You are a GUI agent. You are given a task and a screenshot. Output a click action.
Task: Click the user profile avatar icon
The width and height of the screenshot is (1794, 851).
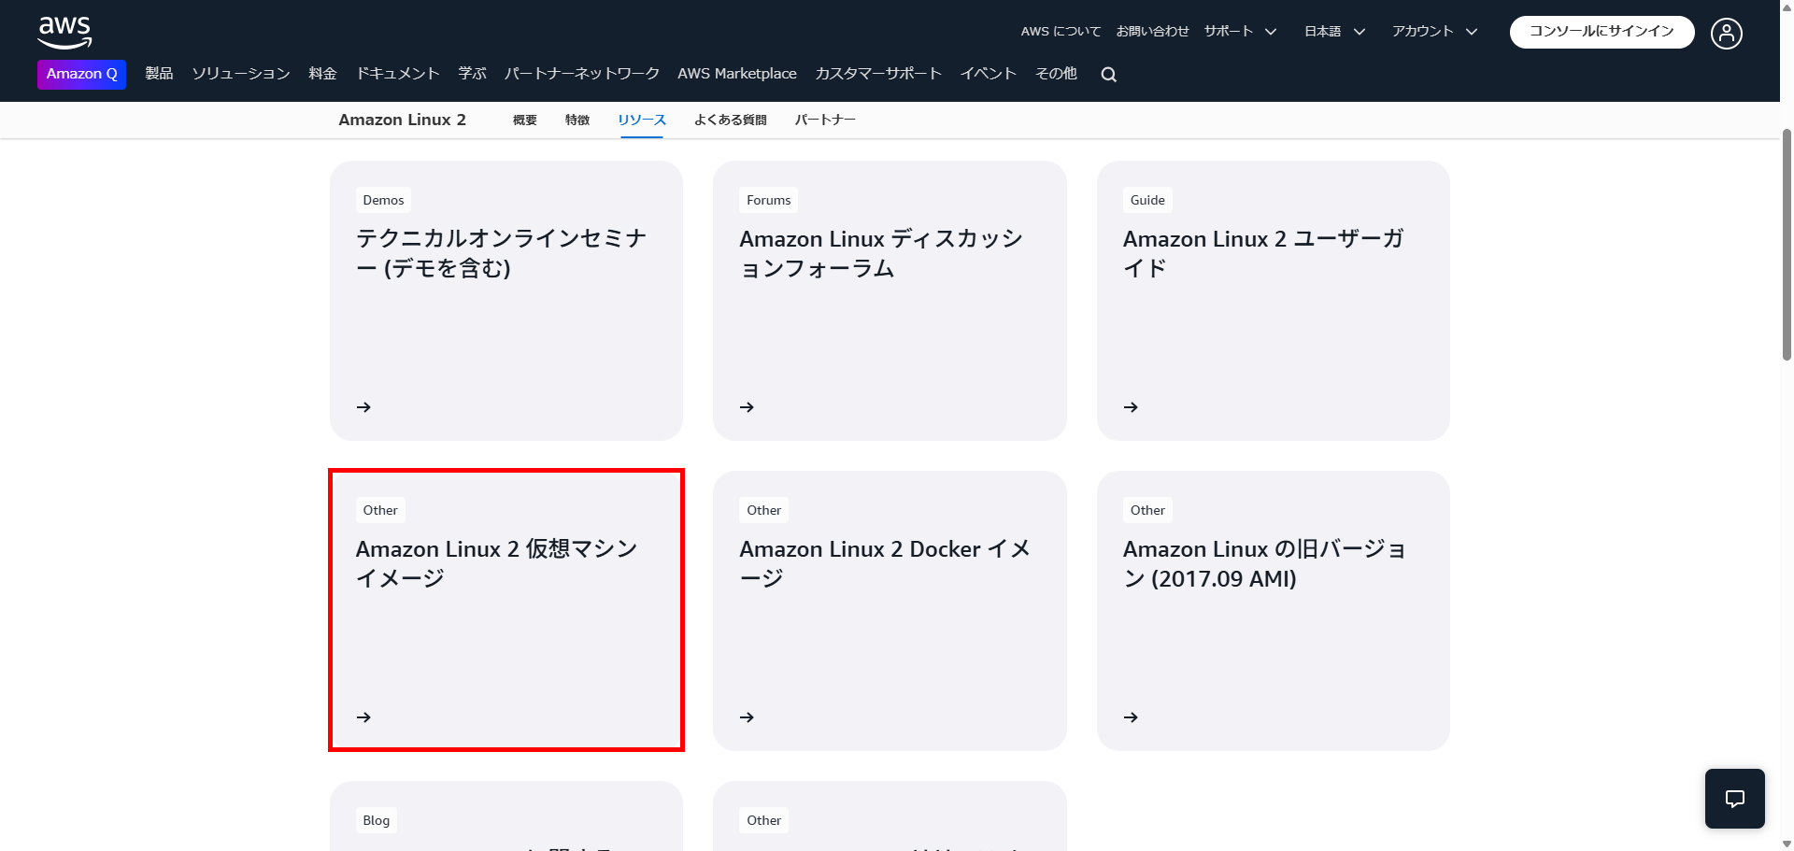click(x=1727, y=34)
